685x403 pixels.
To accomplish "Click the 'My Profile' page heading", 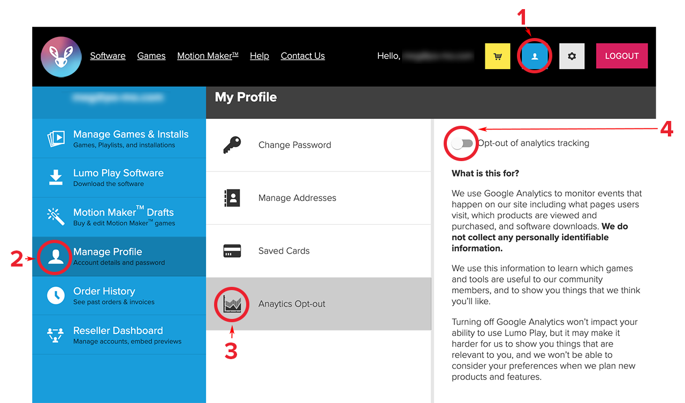I will click(246, 97).
